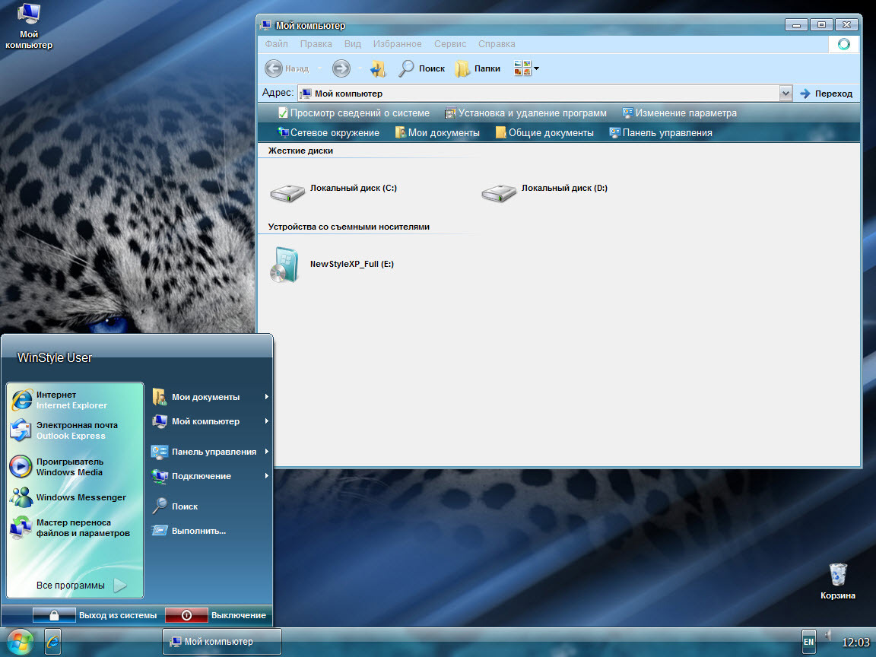The height and width of the screenshot is (657, 876).
Task: Click the Выход из системы lock button
Action: 54,615
